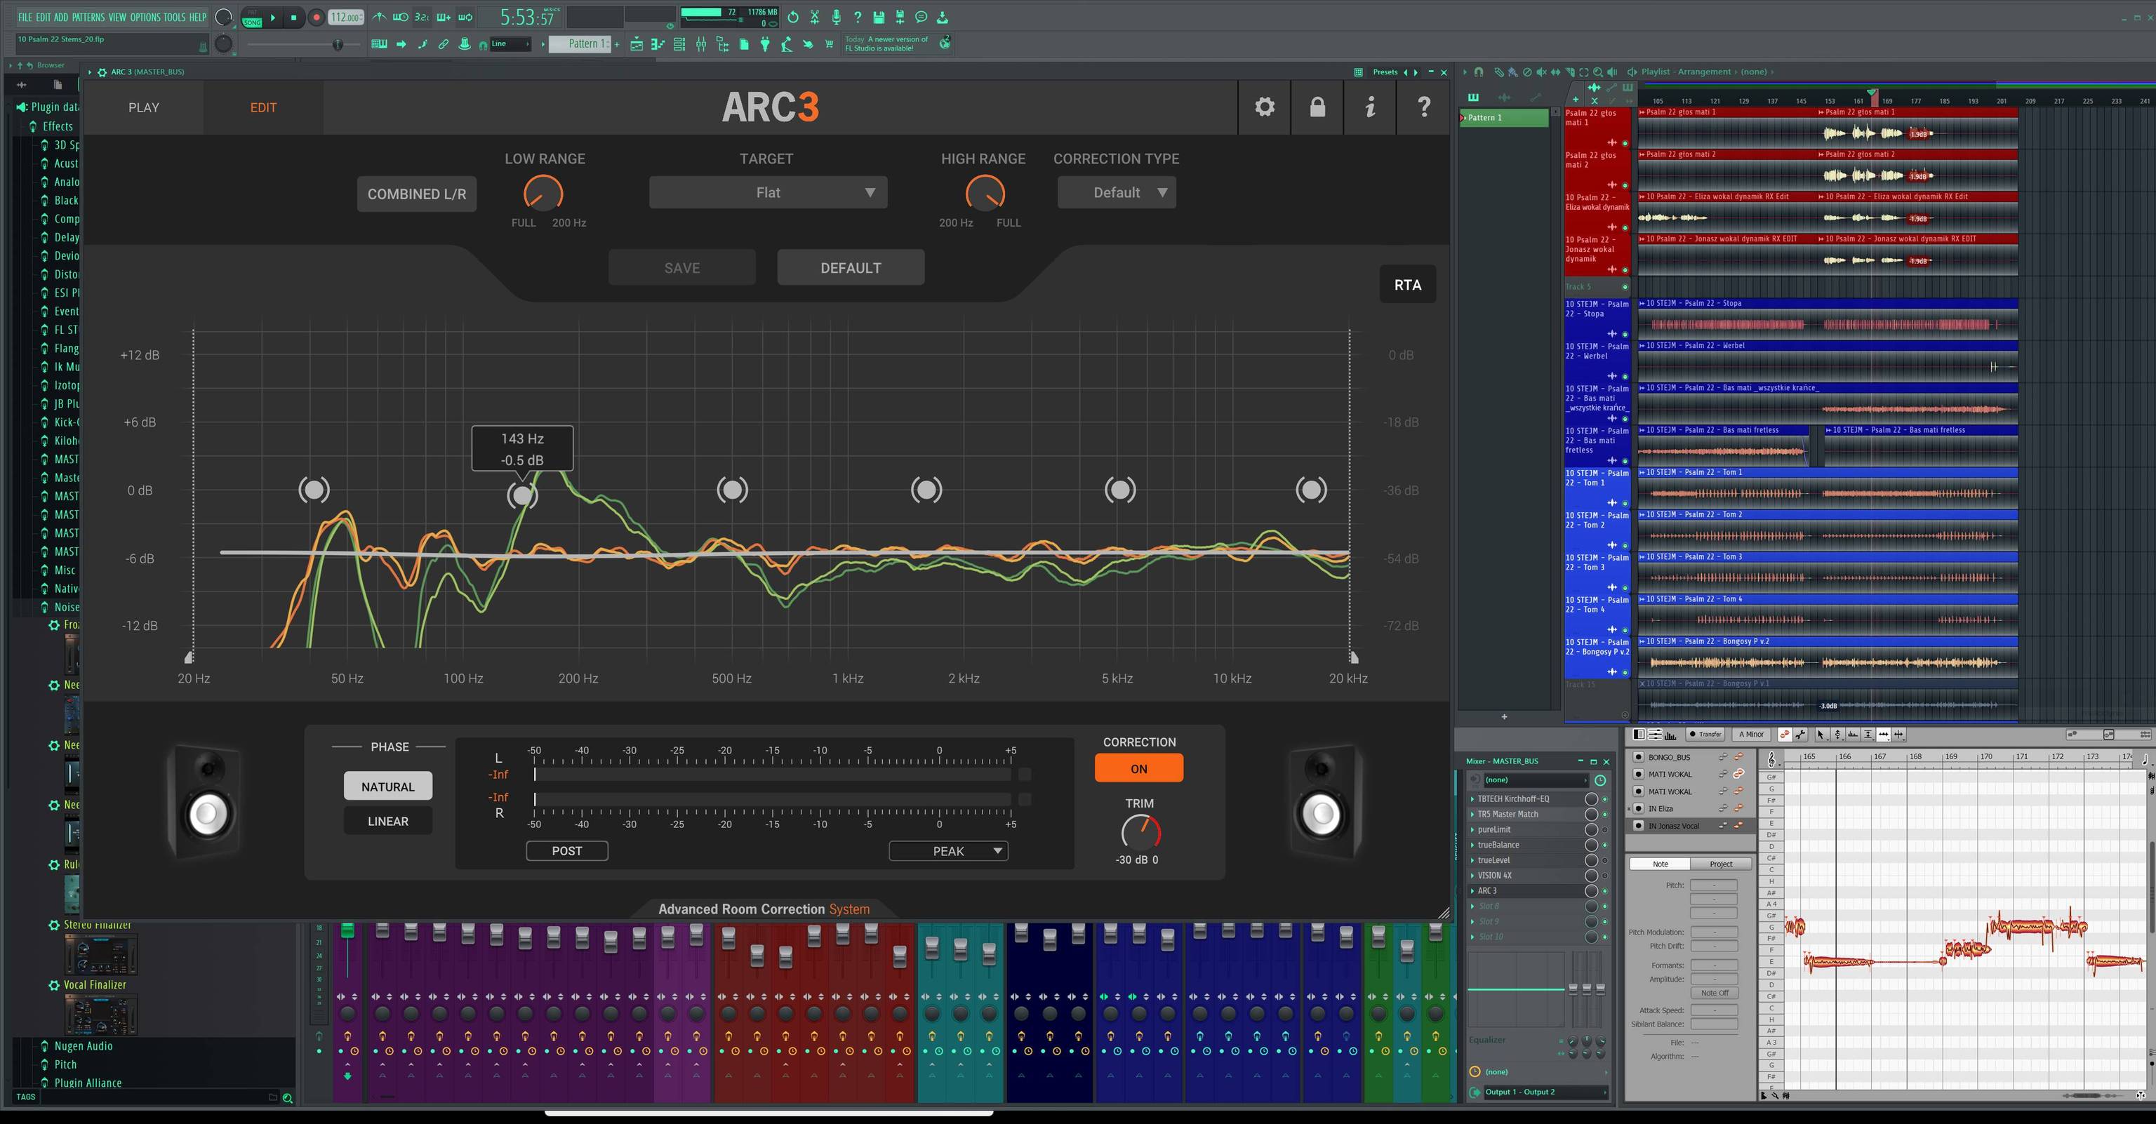Click the Note Off button in Melodyne
The height and width of the screenshot is (1124, 2156).
coord(1714,993)
